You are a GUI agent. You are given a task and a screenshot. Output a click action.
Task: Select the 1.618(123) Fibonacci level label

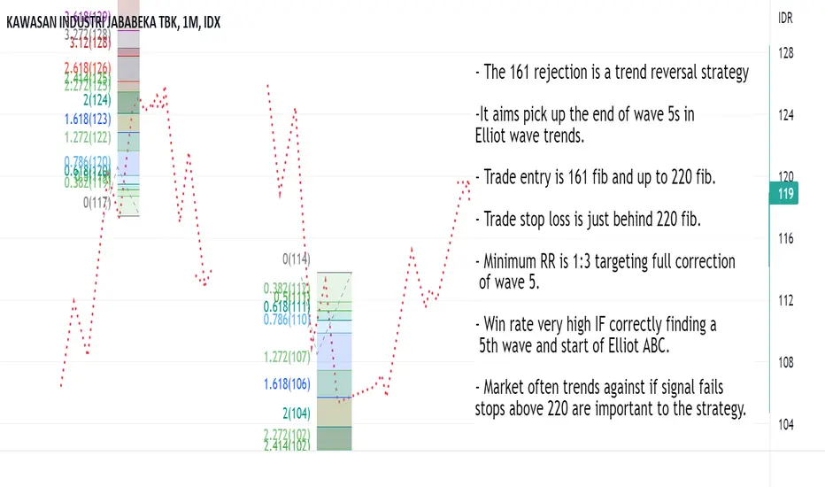point(88,118)
